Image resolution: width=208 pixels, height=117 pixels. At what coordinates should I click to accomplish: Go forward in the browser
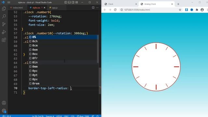[110, 10]
